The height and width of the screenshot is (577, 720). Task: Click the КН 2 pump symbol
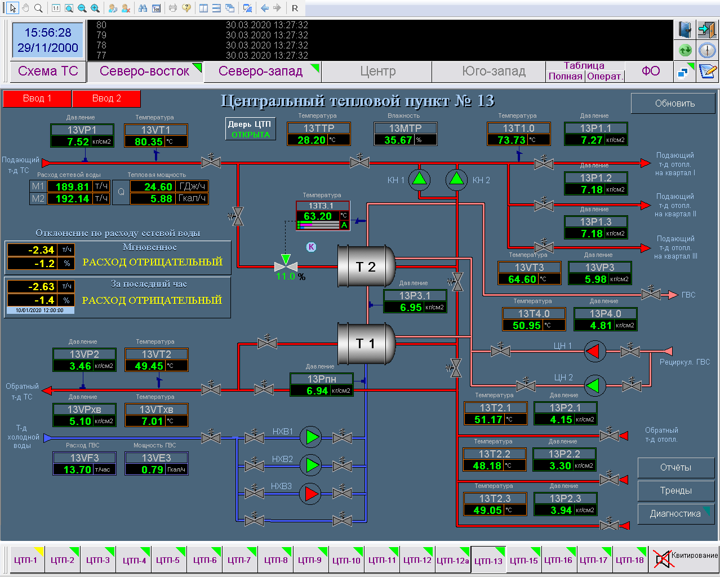click(457, 180)
